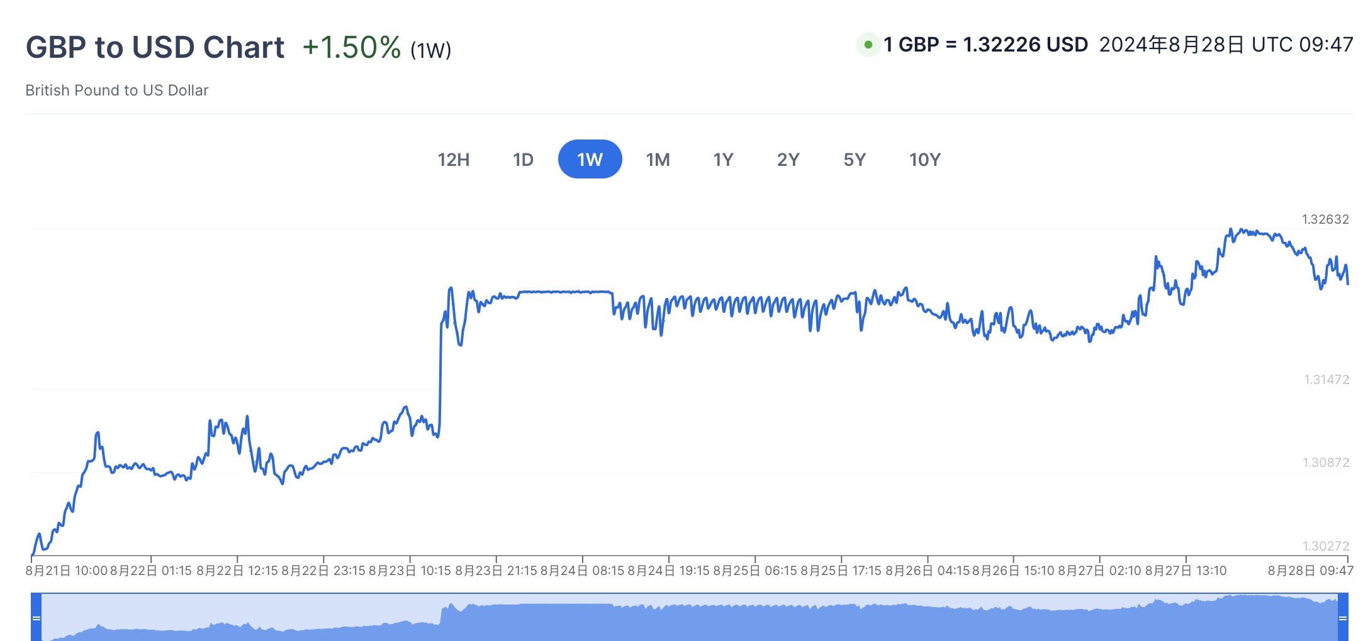
Task: Click the GBP to USD Chart heading
Action: (x=155, y=47)
